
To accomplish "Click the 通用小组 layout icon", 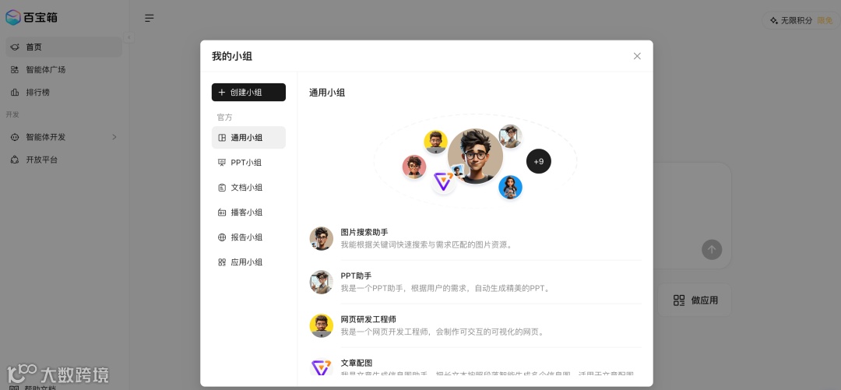I will (x=221, y=137).
